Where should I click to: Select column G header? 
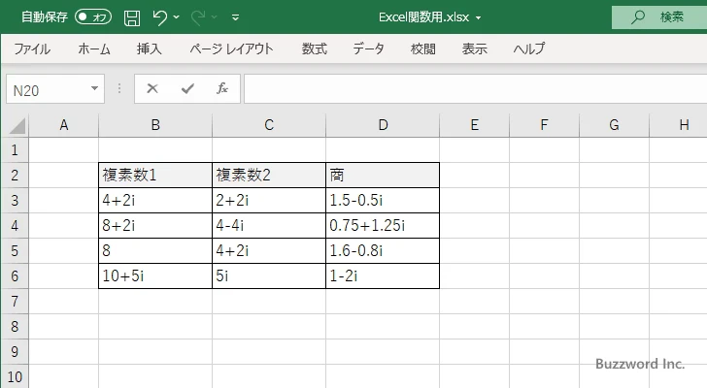614,125
